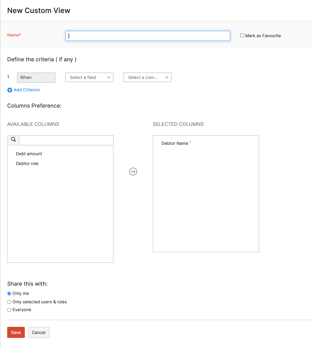Focus the view Name text field

point(148,36)
